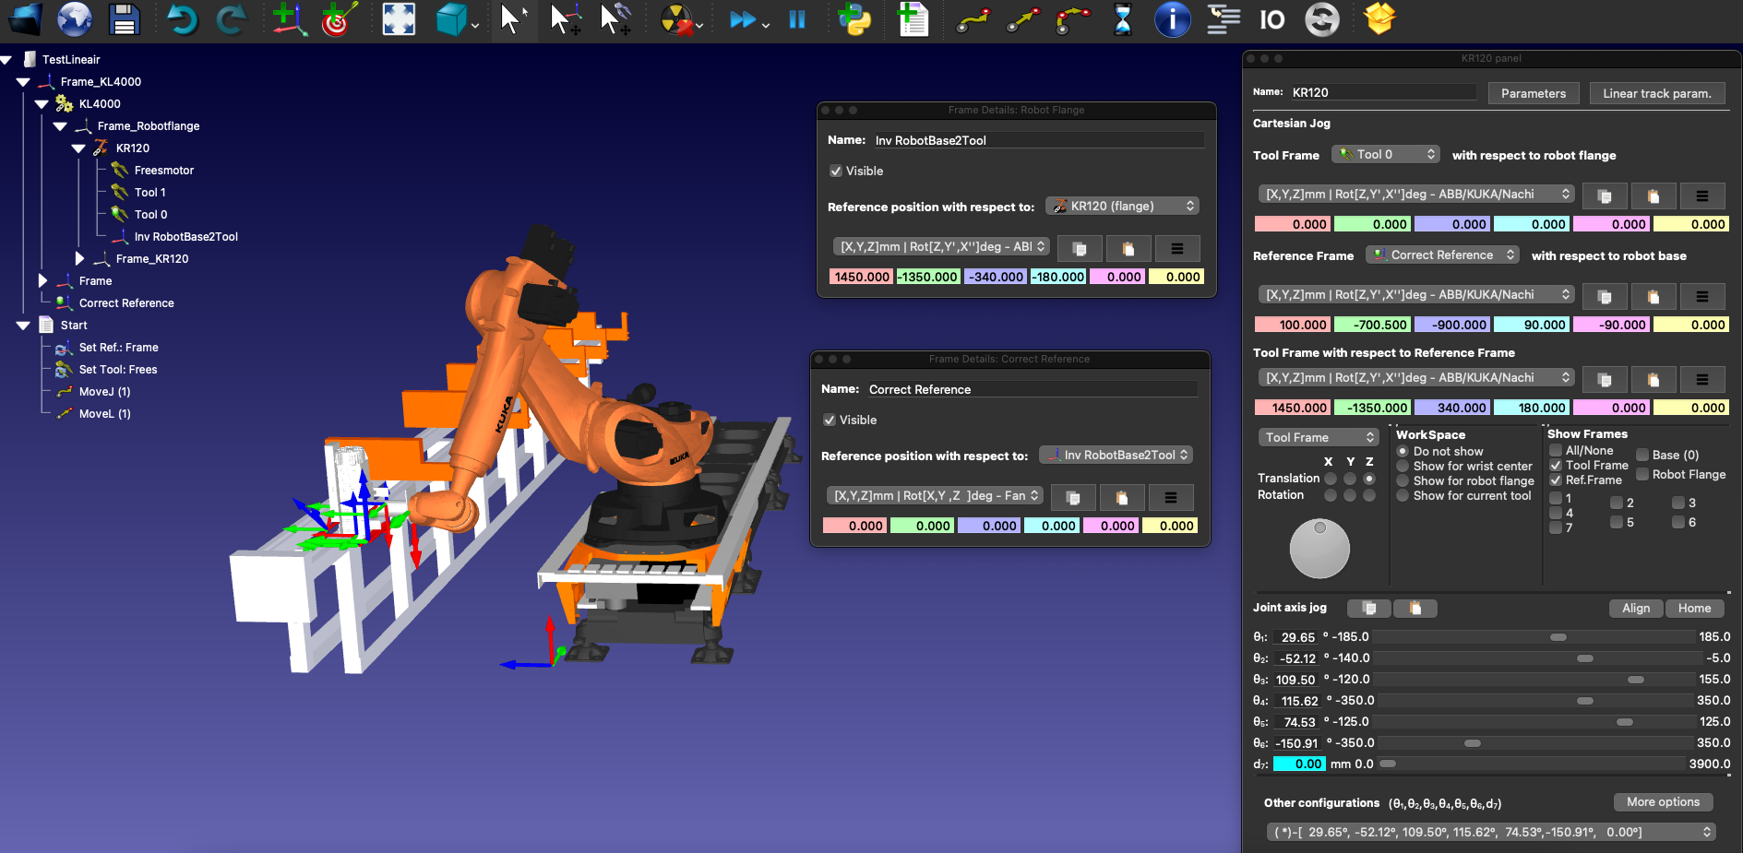Click the Parameters button
This screenshot has width=1743, height=853.
(1533, 93)
